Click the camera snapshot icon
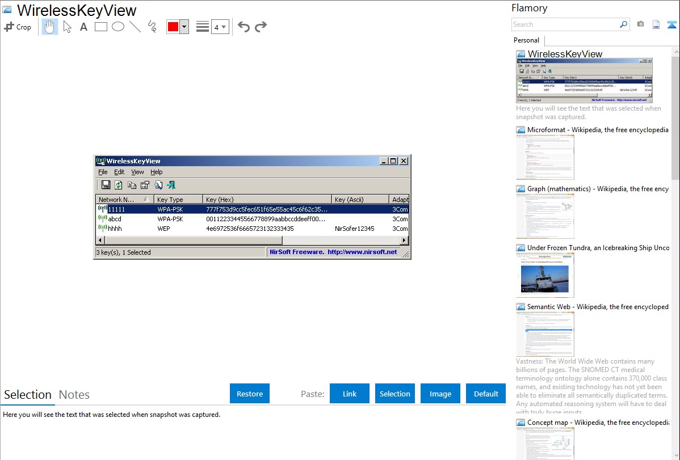This screenshot has width=680, height=460. pyautogui.click(x=640, y=24)
